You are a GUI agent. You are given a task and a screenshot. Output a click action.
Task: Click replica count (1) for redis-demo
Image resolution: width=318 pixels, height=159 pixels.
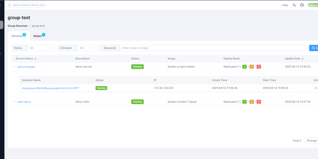[x=239, y=102]
